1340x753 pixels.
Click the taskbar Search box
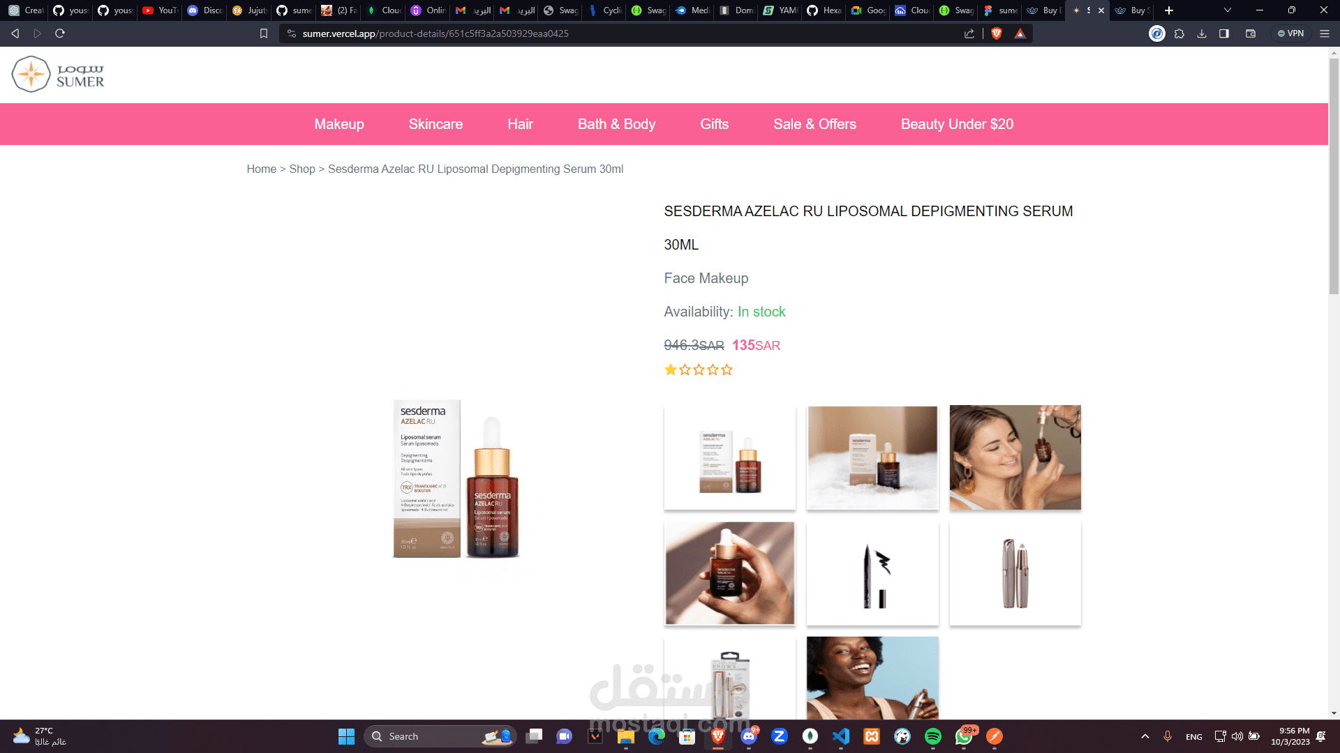point(440,736)
